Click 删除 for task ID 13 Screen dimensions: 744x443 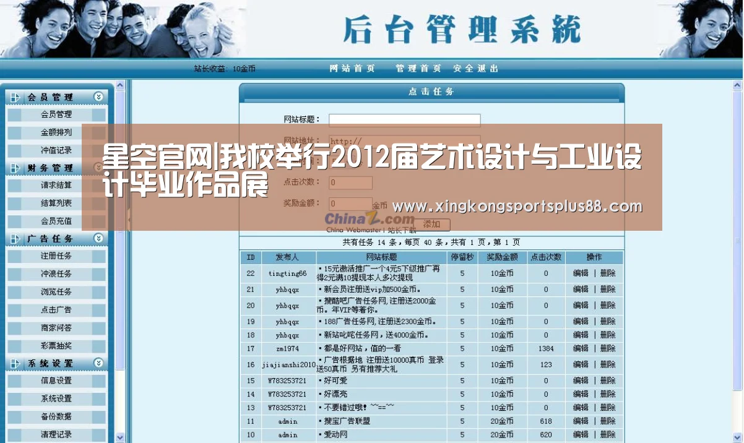(608, 408)
